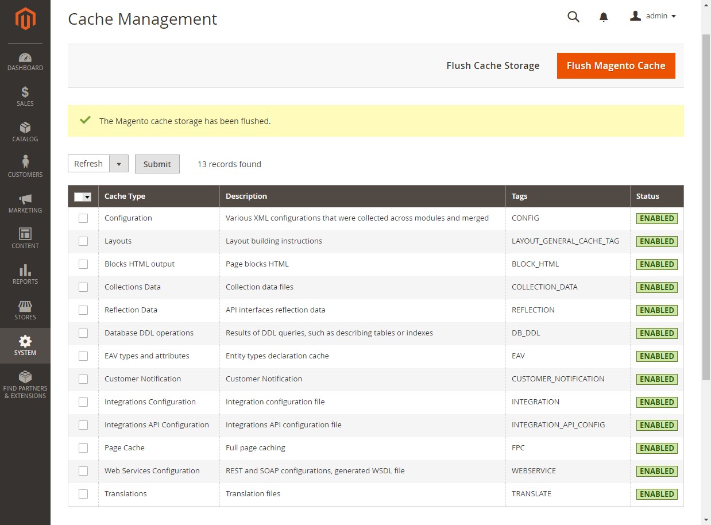Click the Cache Management page title
This screenshot has width=711, height=525.
(142, 19)
